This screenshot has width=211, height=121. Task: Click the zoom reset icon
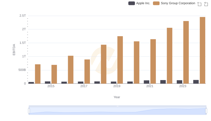pos(206,4)
